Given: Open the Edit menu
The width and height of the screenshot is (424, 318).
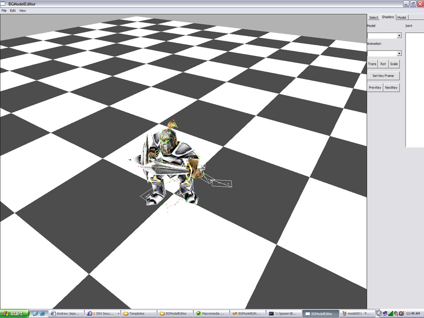Looking at the screenshot, I should point(13,11).
